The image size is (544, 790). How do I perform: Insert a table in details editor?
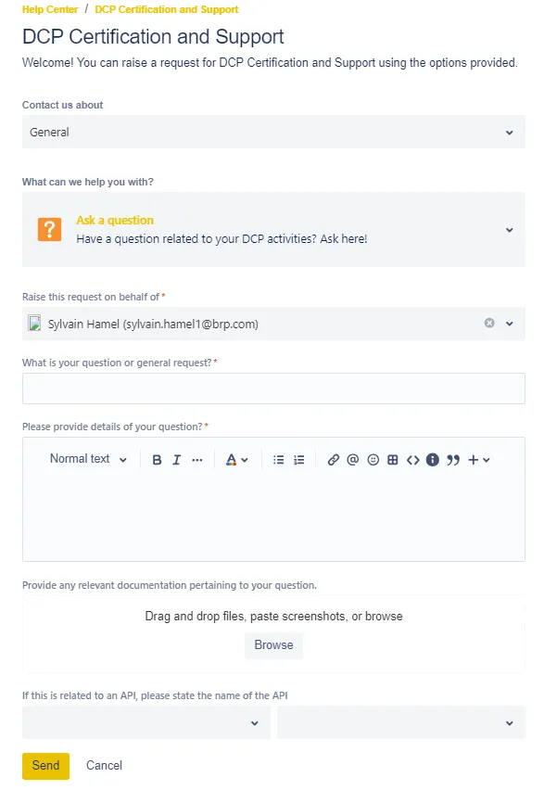pyautogui.click(x=393, y=460)
